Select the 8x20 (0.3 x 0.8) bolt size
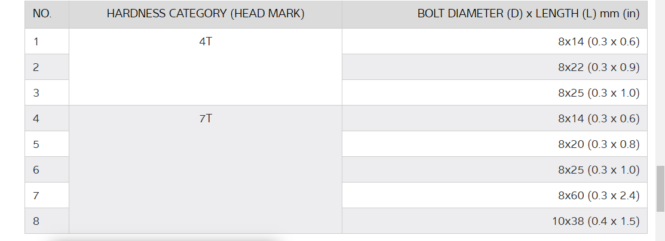 coord(598,144)
